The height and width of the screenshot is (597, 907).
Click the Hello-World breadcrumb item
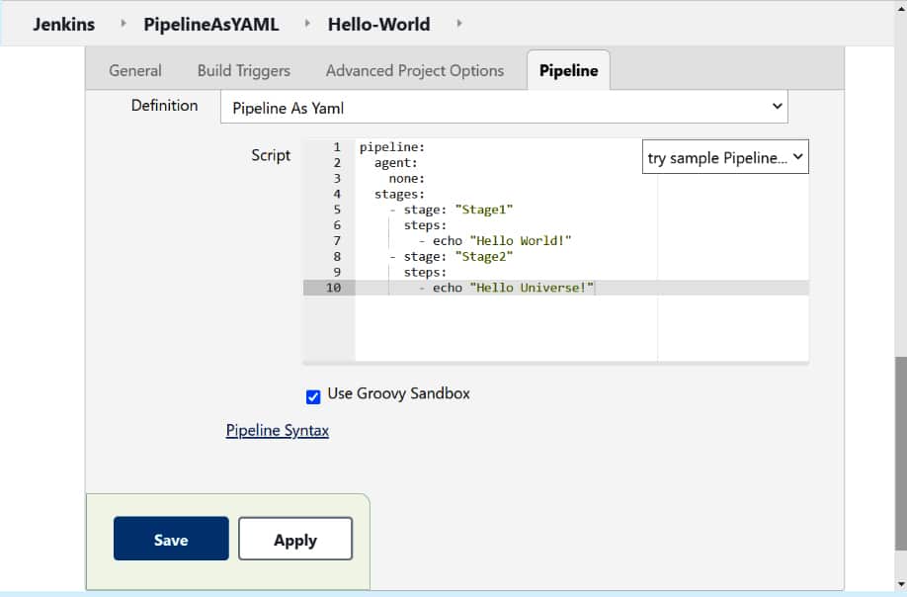378,25
